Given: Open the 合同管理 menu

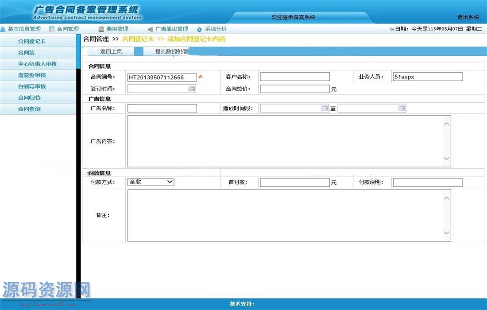Looking at the screenshot, I should point(68,29).
